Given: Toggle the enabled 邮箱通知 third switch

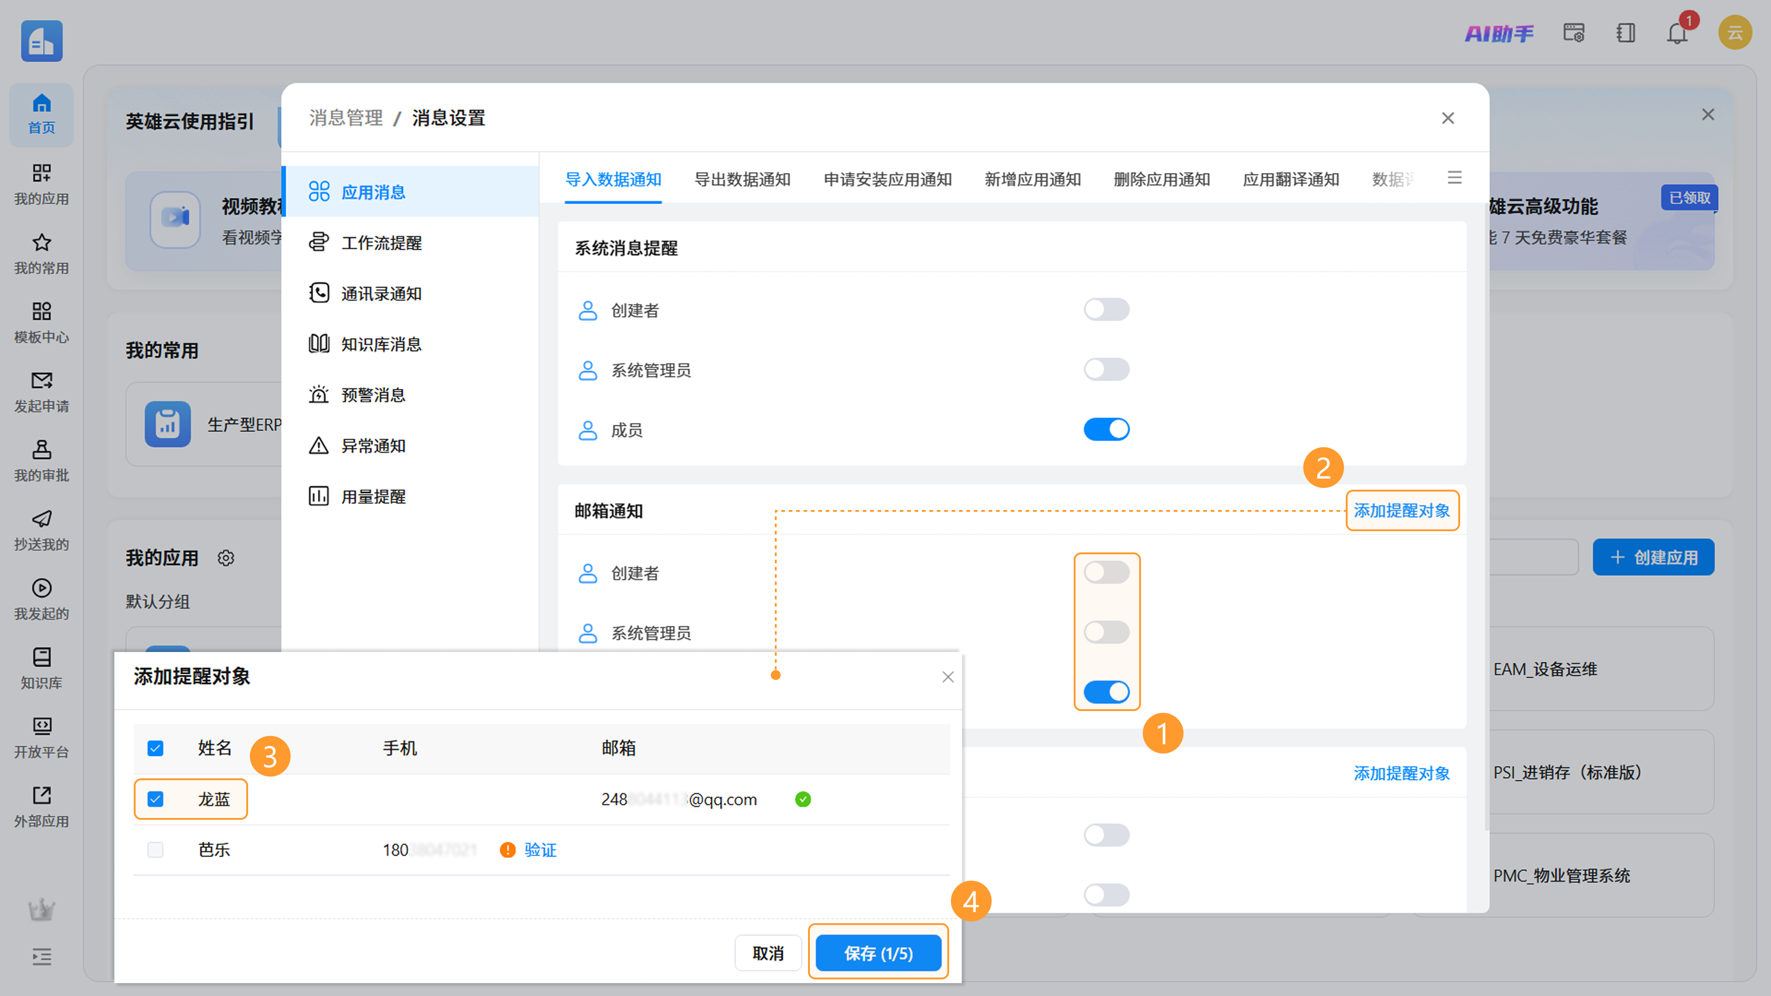Looking at the screenshot, I should (1106, 692).
